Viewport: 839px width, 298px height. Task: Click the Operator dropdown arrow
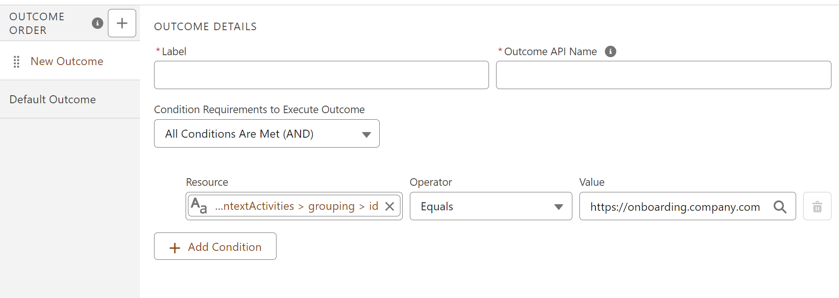[559, 207]
